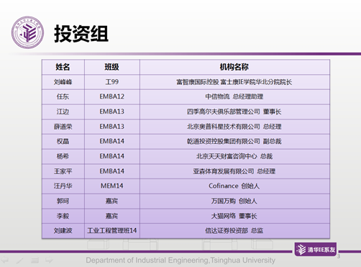Advance to next slide with right arrow

(49, 260)
